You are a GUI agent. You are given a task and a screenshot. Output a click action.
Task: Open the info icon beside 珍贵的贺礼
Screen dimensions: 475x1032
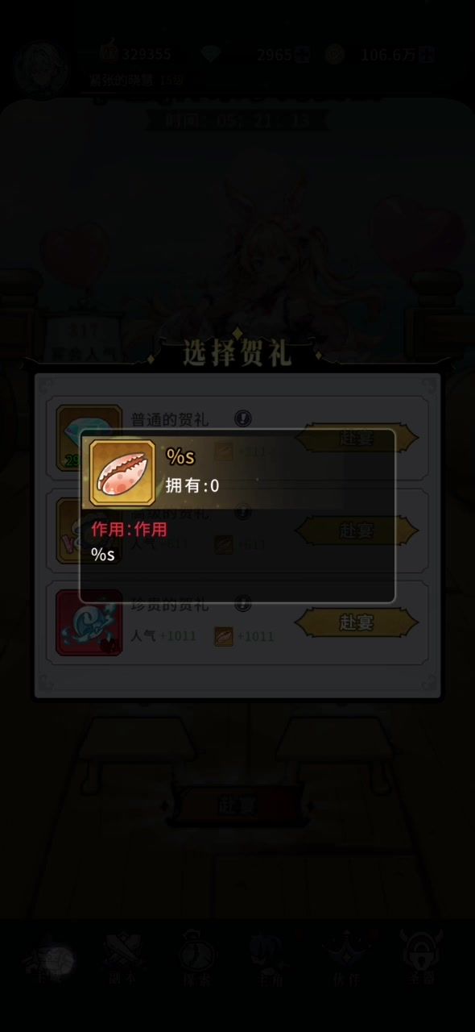click(243, 603)
